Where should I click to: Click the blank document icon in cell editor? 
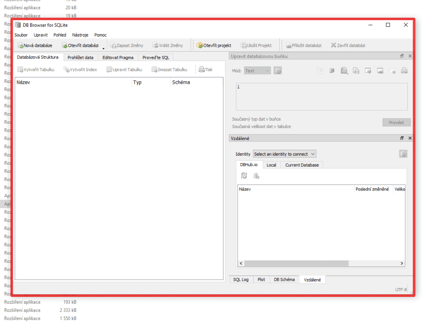(x=320, y=71)
